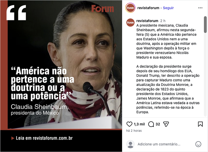Click the caption scrollbar thumb

[205, 25]
